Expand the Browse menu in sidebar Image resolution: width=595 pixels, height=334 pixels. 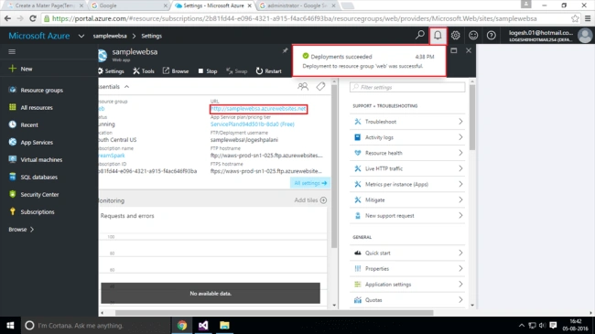point(21,230)
